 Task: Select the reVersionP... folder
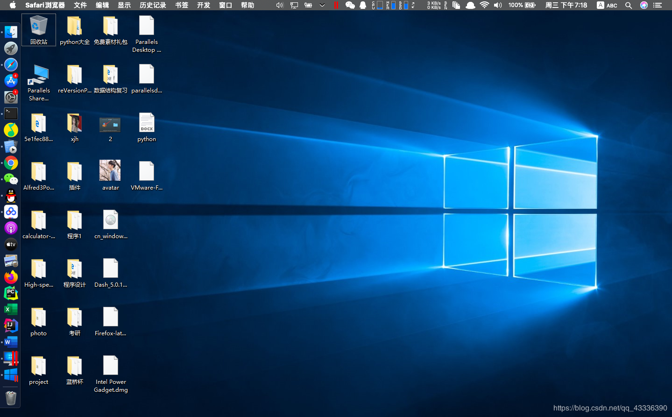click(75, 78)
